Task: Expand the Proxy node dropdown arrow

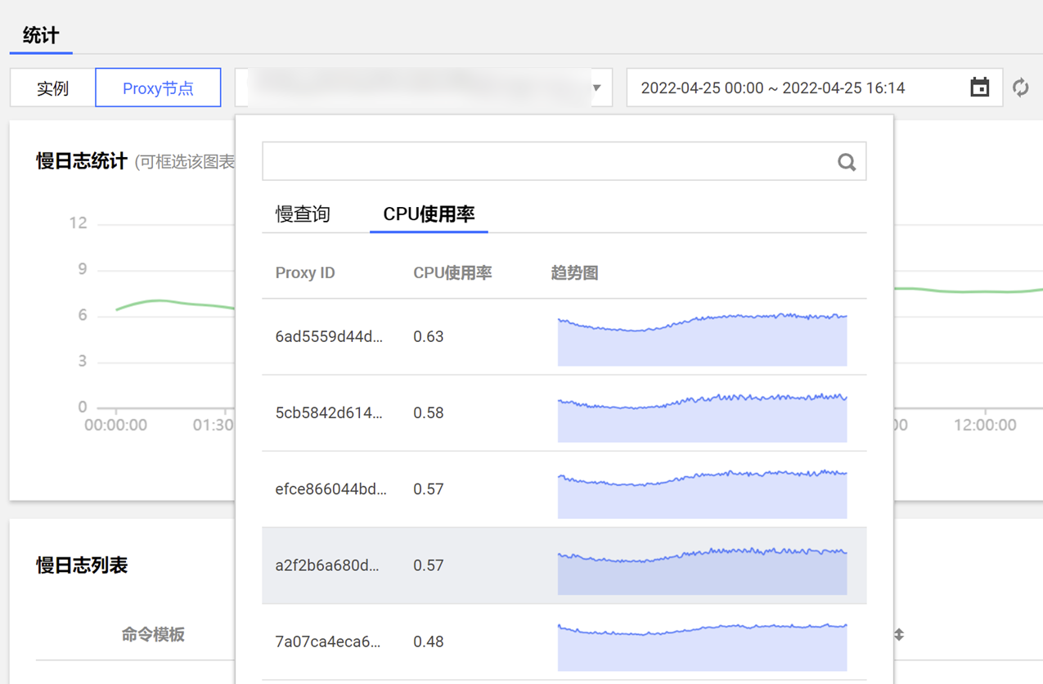Action: (596, 88)
